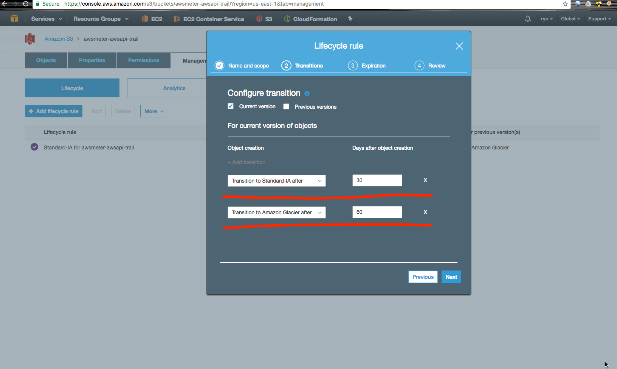The width and height of the screenshot is (617, 369).
Task: Reload the browser page
Action: coord(26,4)
